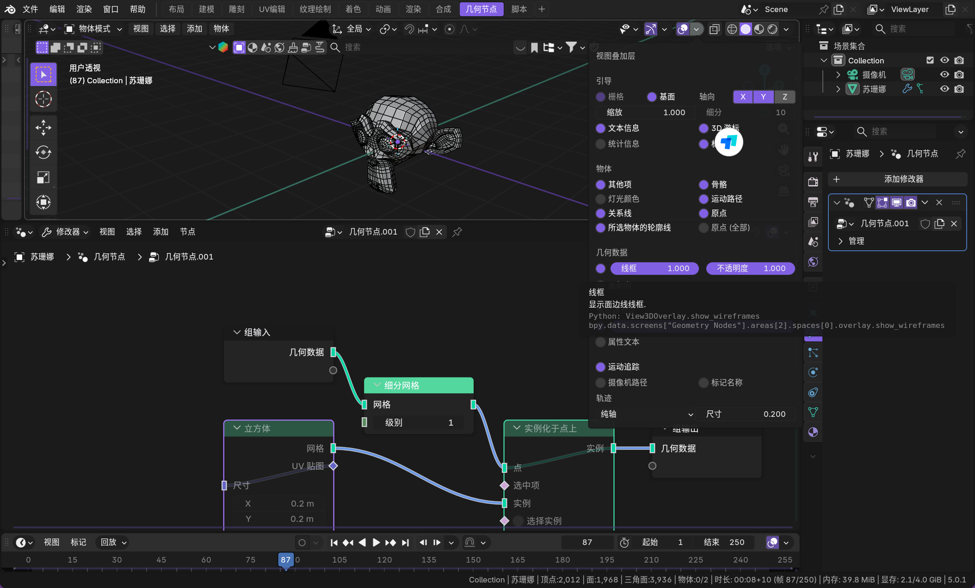Click the Z axis button in overlay panel

784,97
